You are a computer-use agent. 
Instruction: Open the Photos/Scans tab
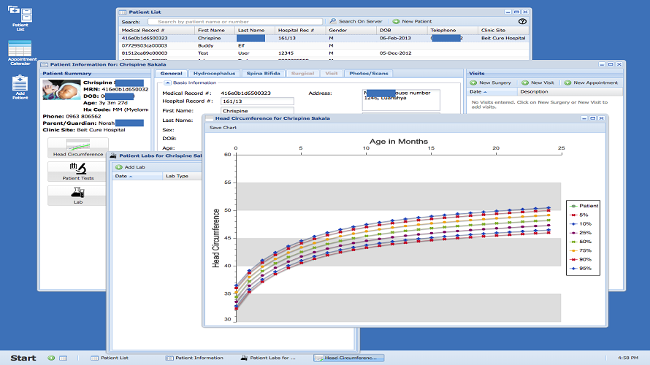point(369,74)
